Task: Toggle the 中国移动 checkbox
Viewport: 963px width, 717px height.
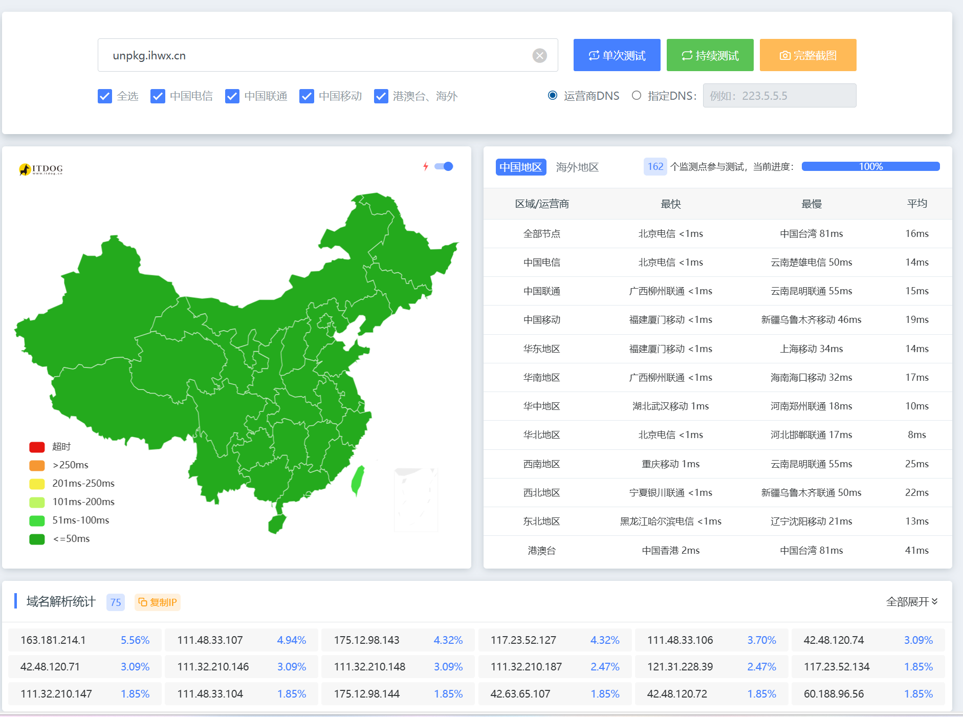Action: point(307,96)
